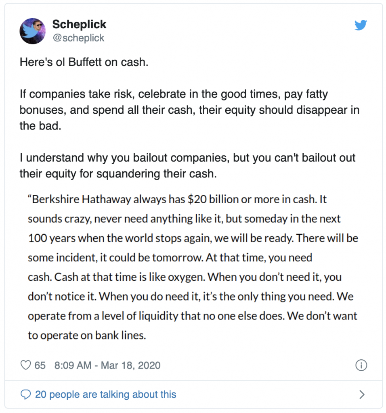Expand the conversation with the right chevron

pyautogui.click(x=362, y=394)
